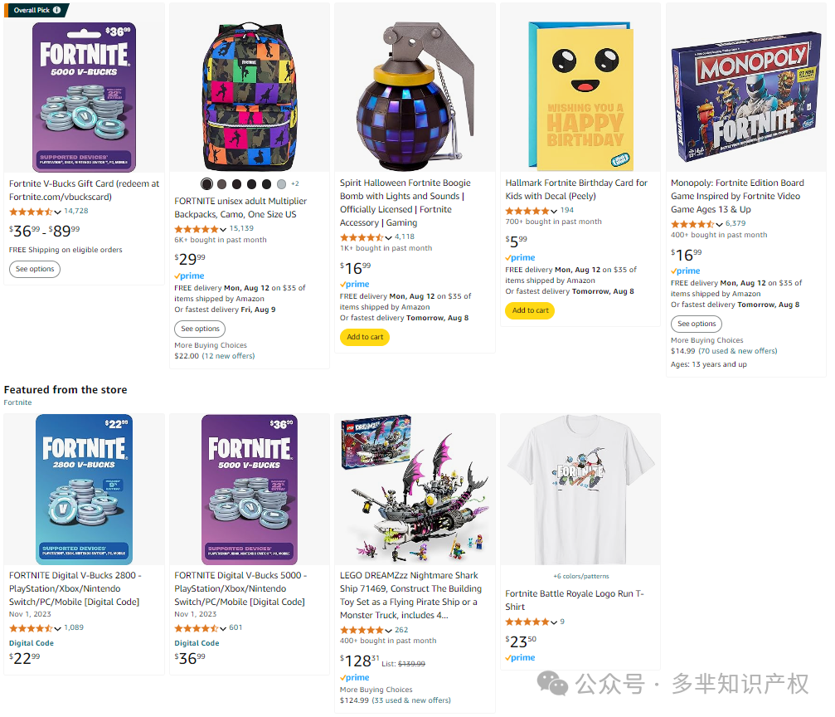Open the LEGO Nightmare Shark Ship image
Screen dimensions: 835x717
point(415,489)
